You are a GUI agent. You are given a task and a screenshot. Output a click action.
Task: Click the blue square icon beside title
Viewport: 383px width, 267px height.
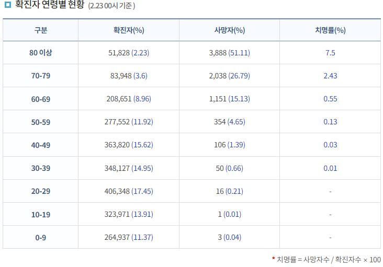pyautogui.click(x=8, y=4)
